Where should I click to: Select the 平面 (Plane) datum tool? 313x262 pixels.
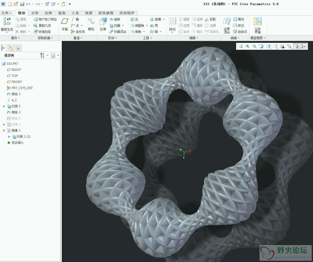point(65,25)
